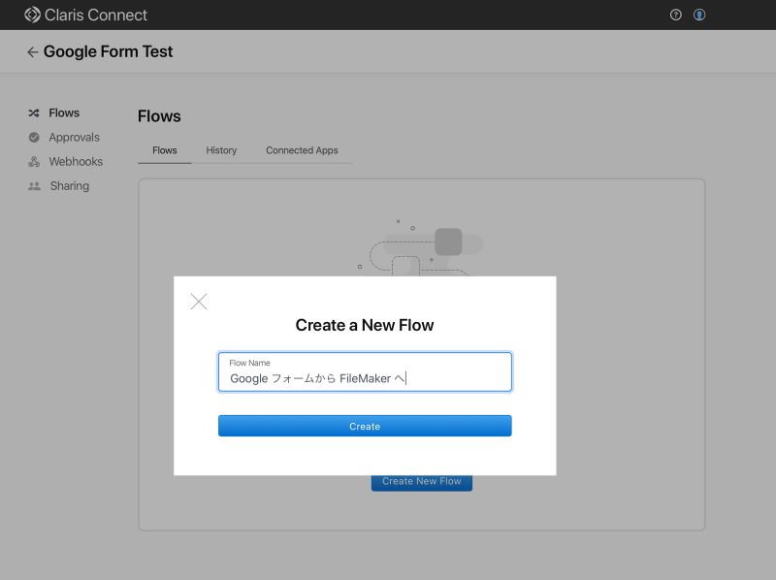
Task: Click the Webhooks icon in sidebar
Action: [34, 161]
